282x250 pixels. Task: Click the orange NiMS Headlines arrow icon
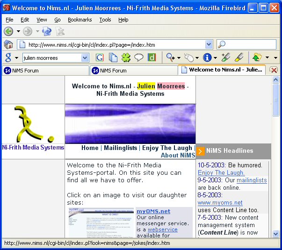pos(200,151)
